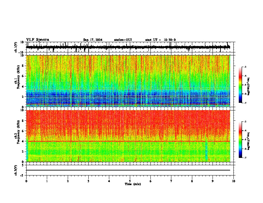
Task: Click the time axis tick label "8"
Action: tap(192, 181)
